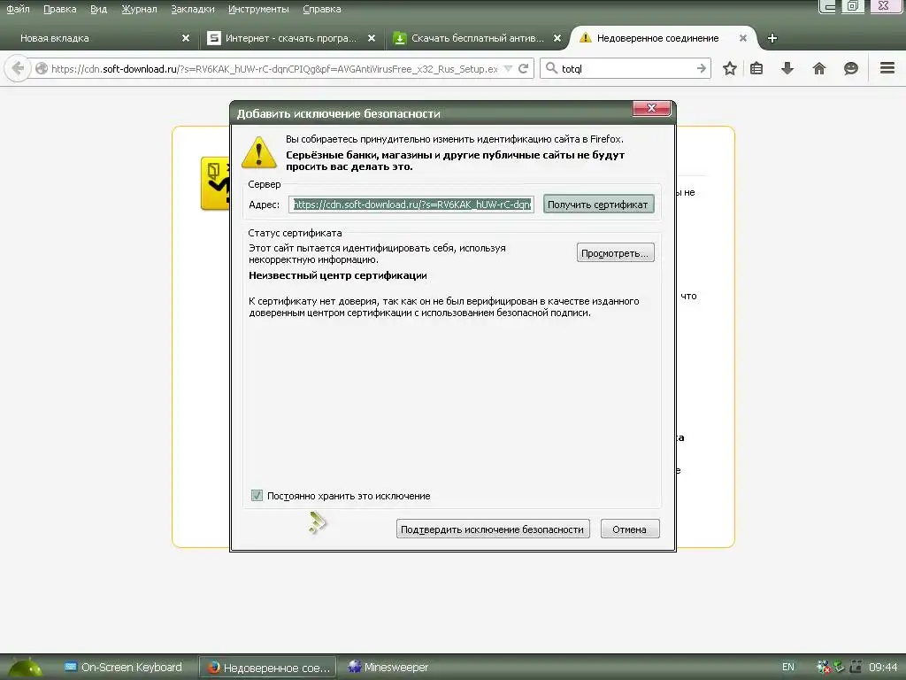
Task: Bookmark this page with the star icon
Action: click(x=730, y=68)
